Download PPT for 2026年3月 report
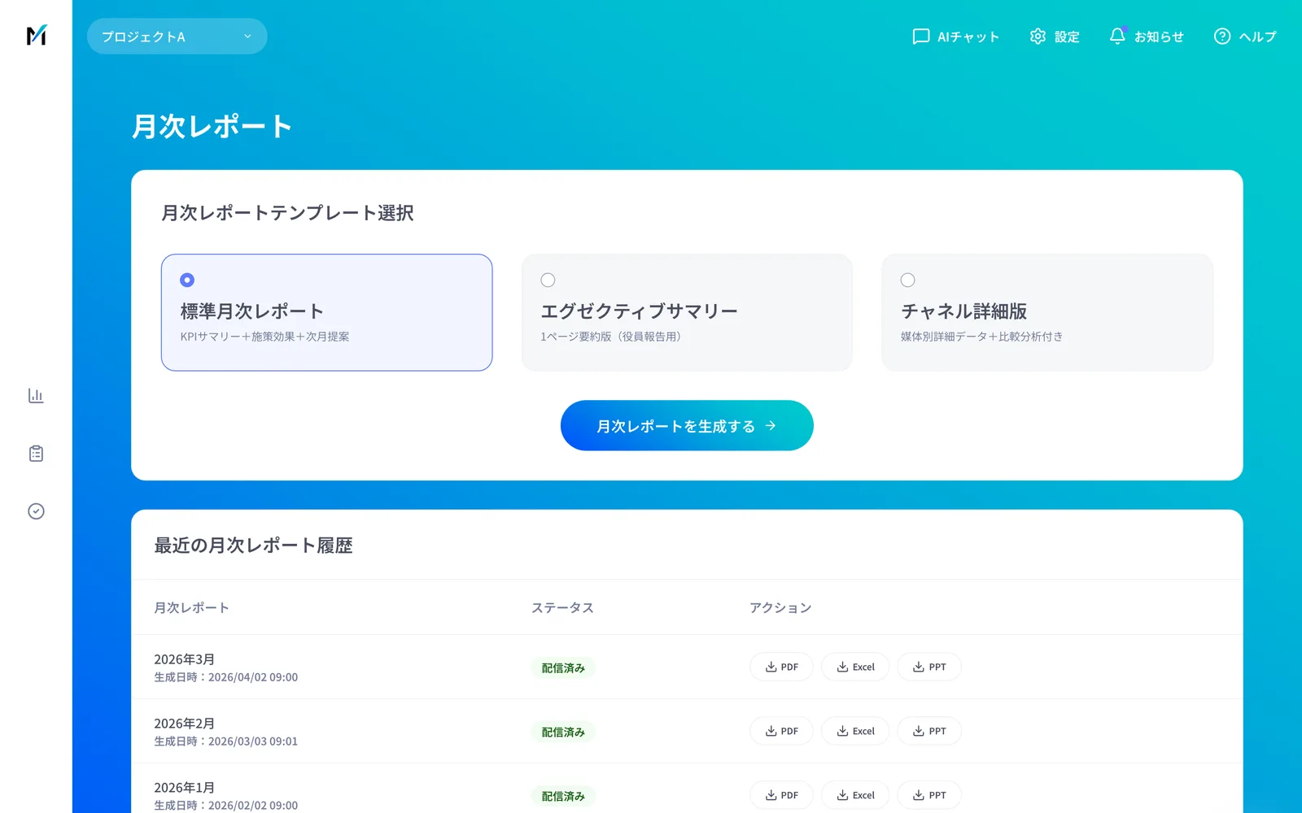This screenshot has width=1302, height=813. tap(929, 667)
